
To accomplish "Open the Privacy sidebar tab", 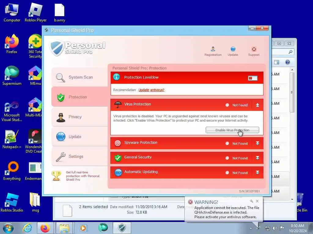I will pyautogui.click(x=79, y=117).
